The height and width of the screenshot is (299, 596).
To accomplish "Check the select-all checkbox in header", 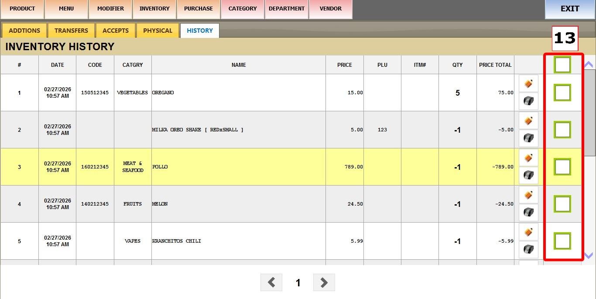I will pos(562,65).
